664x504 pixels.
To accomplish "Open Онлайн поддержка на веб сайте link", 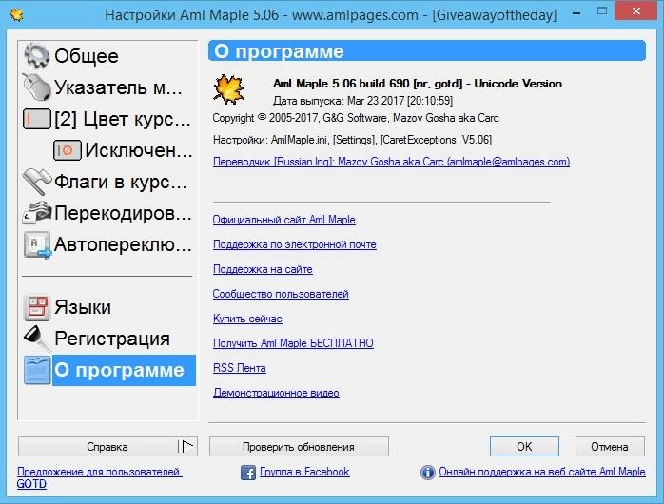I will point(542,472).
